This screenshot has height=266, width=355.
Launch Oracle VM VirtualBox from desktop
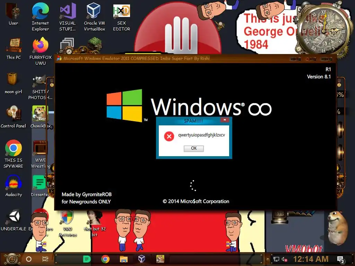click(94, 16)
